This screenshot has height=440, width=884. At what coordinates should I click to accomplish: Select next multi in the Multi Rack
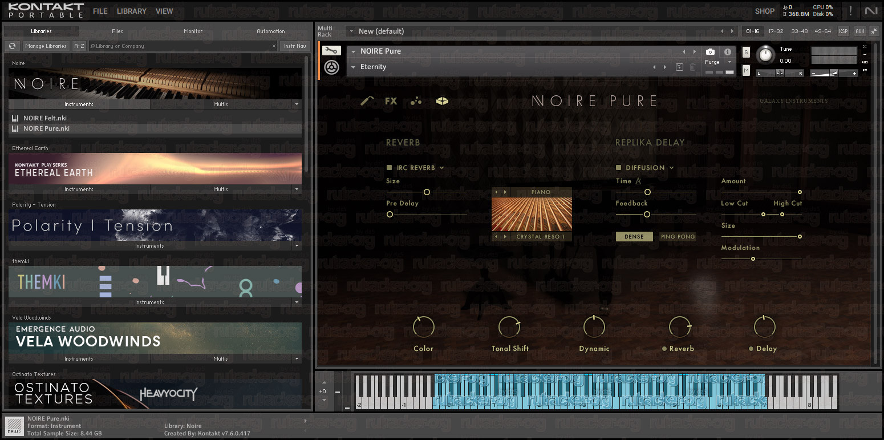[x=732, y=31]
